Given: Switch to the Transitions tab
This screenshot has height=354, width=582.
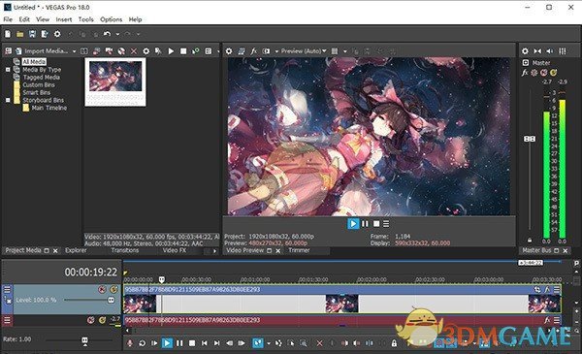Looking at the screenshot, I should pos(125,250).
